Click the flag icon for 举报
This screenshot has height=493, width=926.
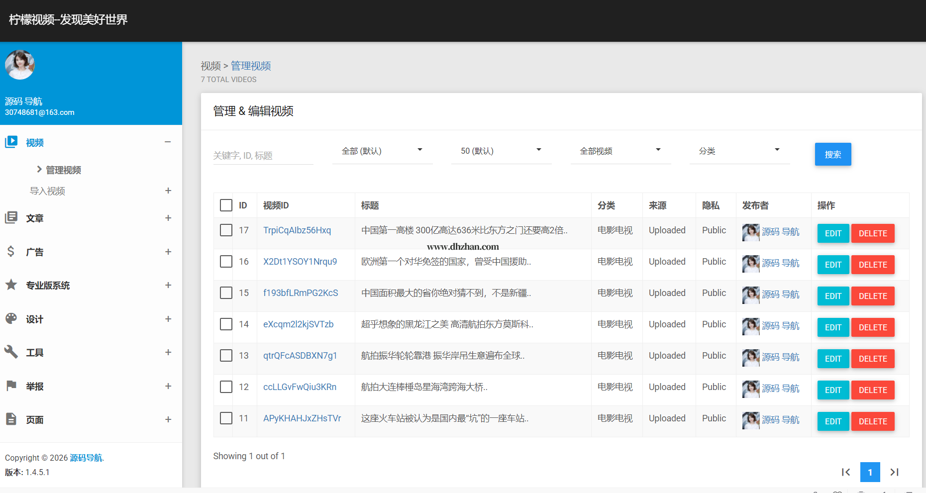11,386
